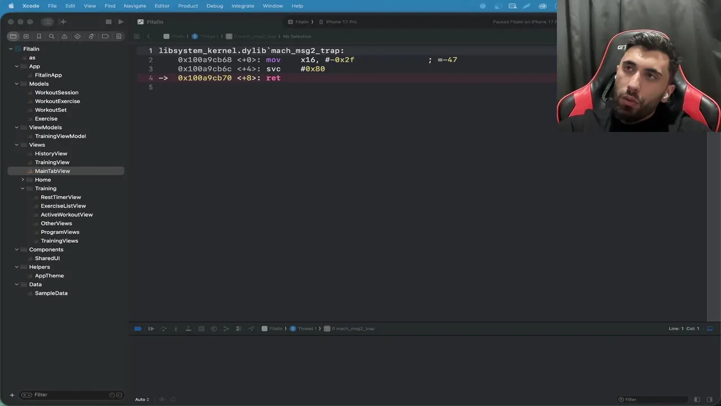Add a new file with plus button
This screenshot has height=406, width=721.
coord(12,395)
